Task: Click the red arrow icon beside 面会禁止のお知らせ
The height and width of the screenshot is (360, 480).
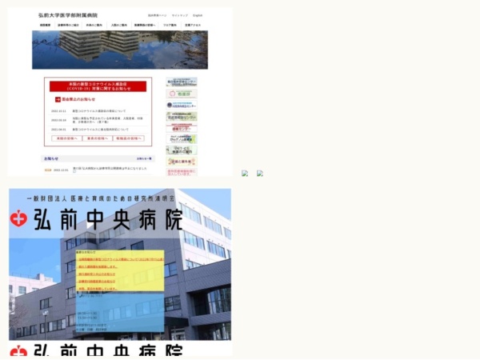Action: (x=58, y=99)
